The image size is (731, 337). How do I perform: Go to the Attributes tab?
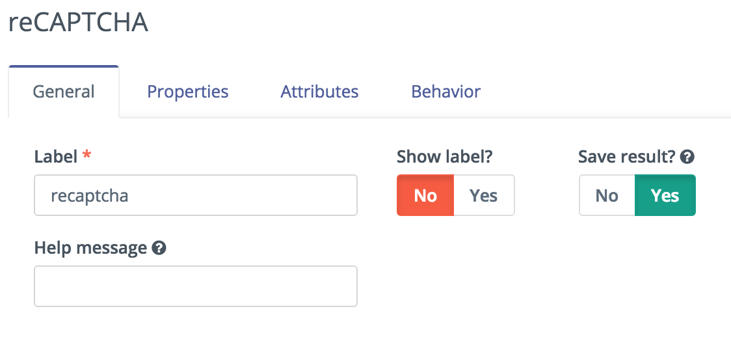(319, 92)
